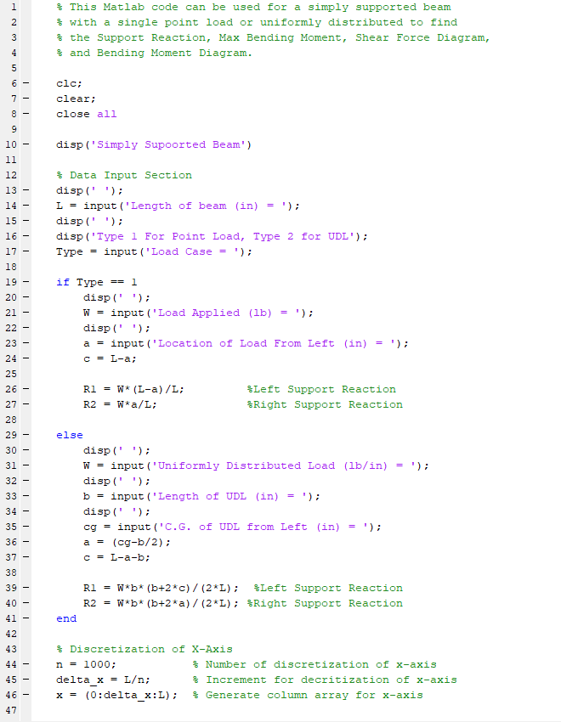The image size is (561, 722).
Task: Click the '%Left Support Reaction' comment on line 26
Action: click(x=321, y=390)
